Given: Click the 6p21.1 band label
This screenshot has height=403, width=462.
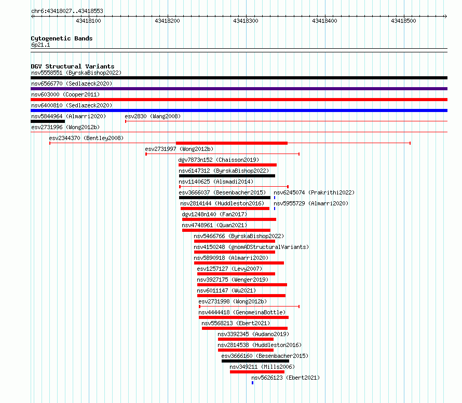Looking at the screenshot, I should (x=40, y=45).
